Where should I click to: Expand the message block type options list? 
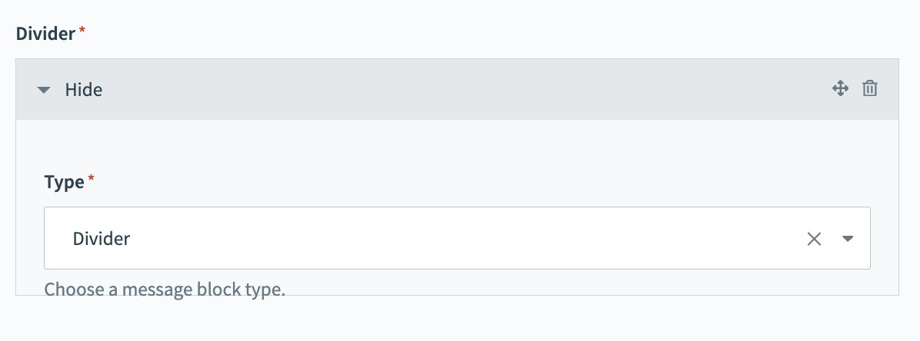[847, 238]
